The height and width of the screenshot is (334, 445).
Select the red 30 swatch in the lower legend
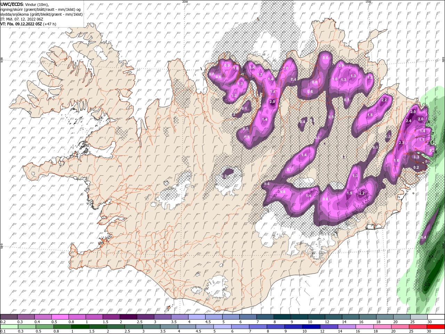pyautogui.click(x=436, y=327)
